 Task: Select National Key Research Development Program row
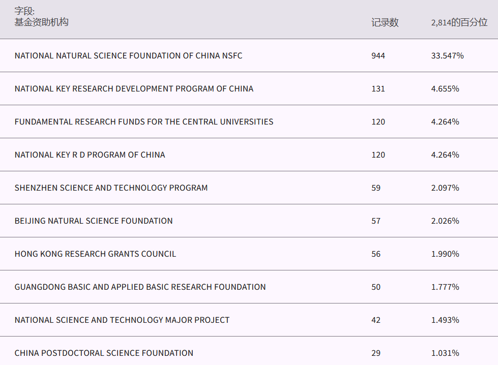(x=134, y=89)
